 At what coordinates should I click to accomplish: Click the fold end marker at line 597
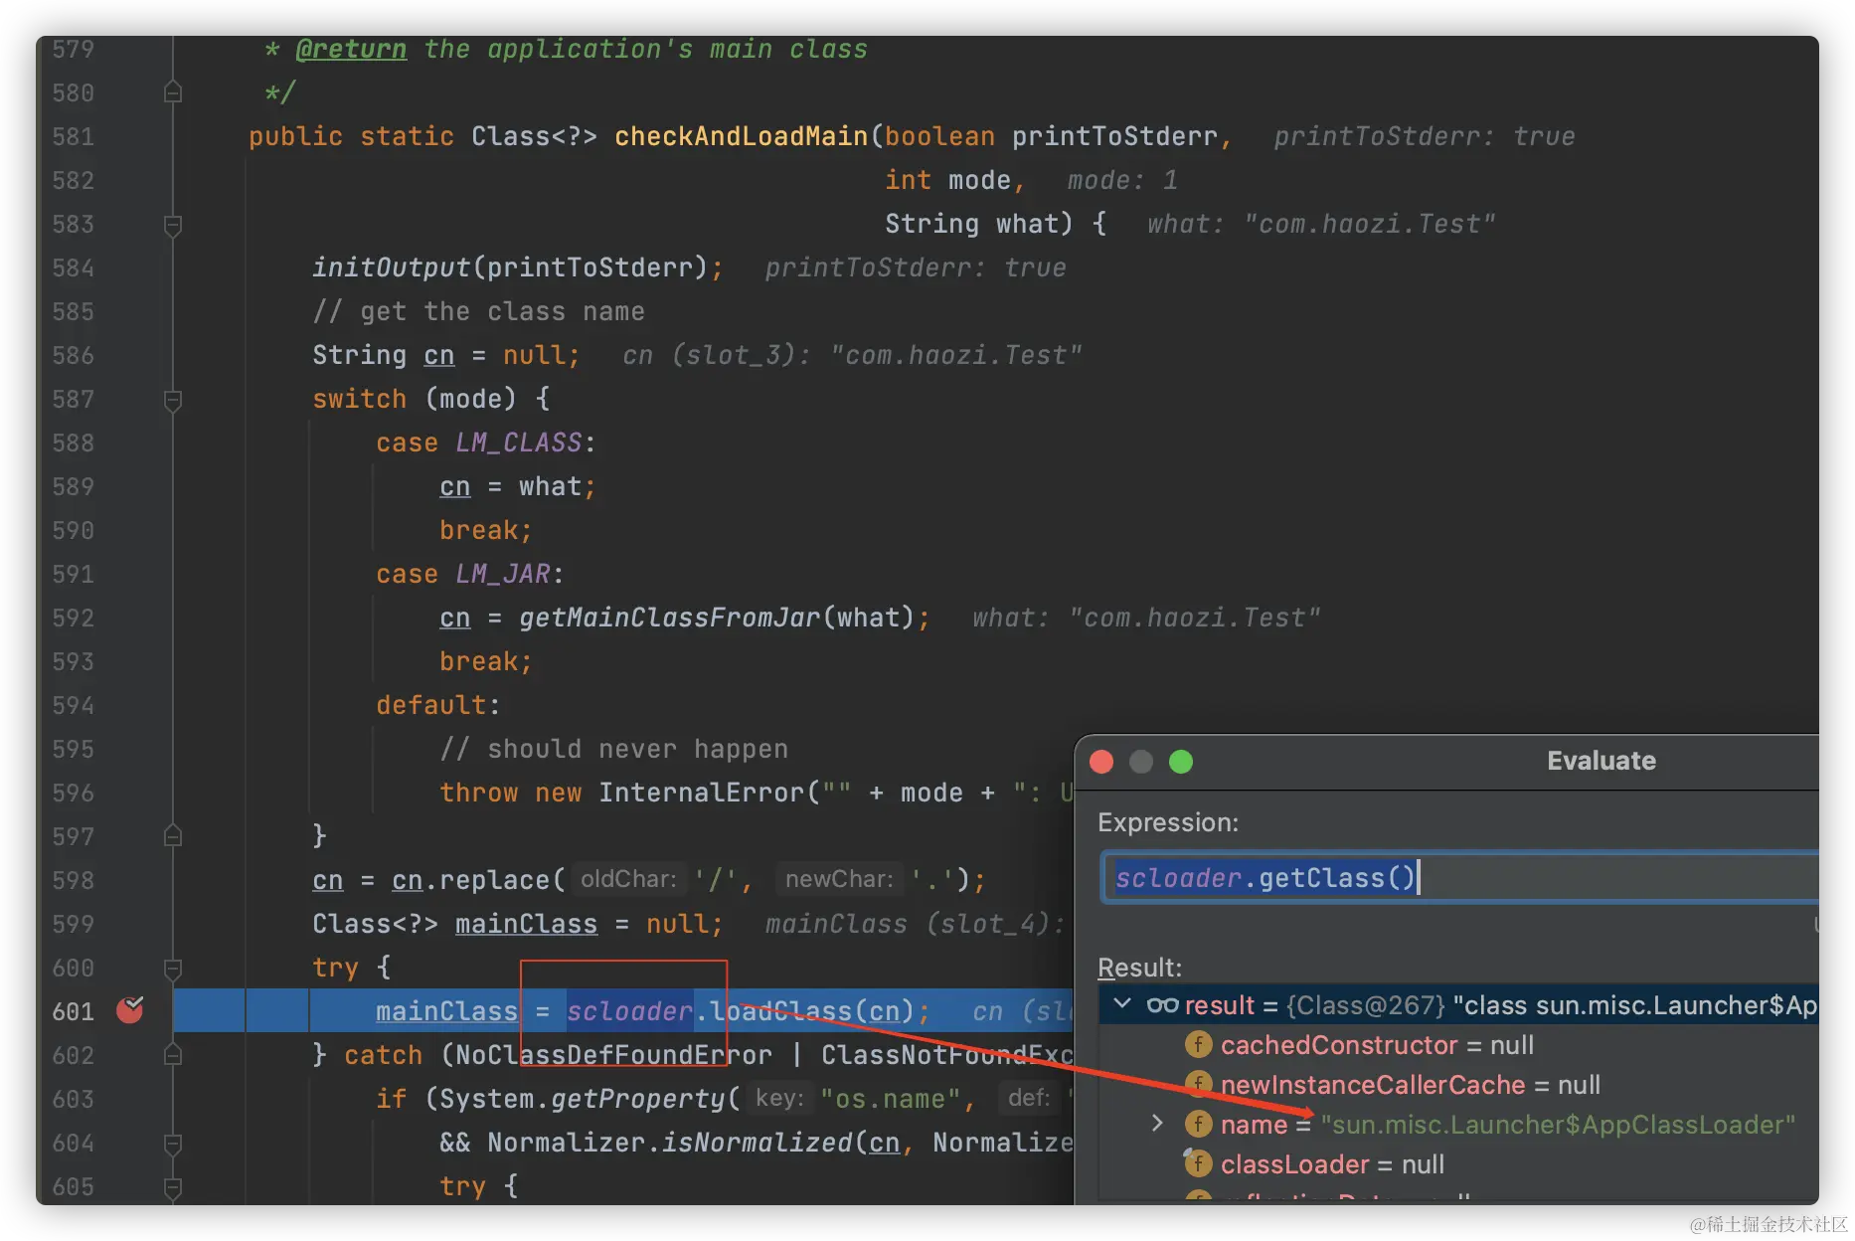(172, 836)
